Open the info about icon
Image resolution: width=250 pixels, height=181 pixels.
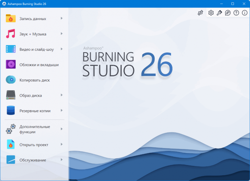point(245,13)
